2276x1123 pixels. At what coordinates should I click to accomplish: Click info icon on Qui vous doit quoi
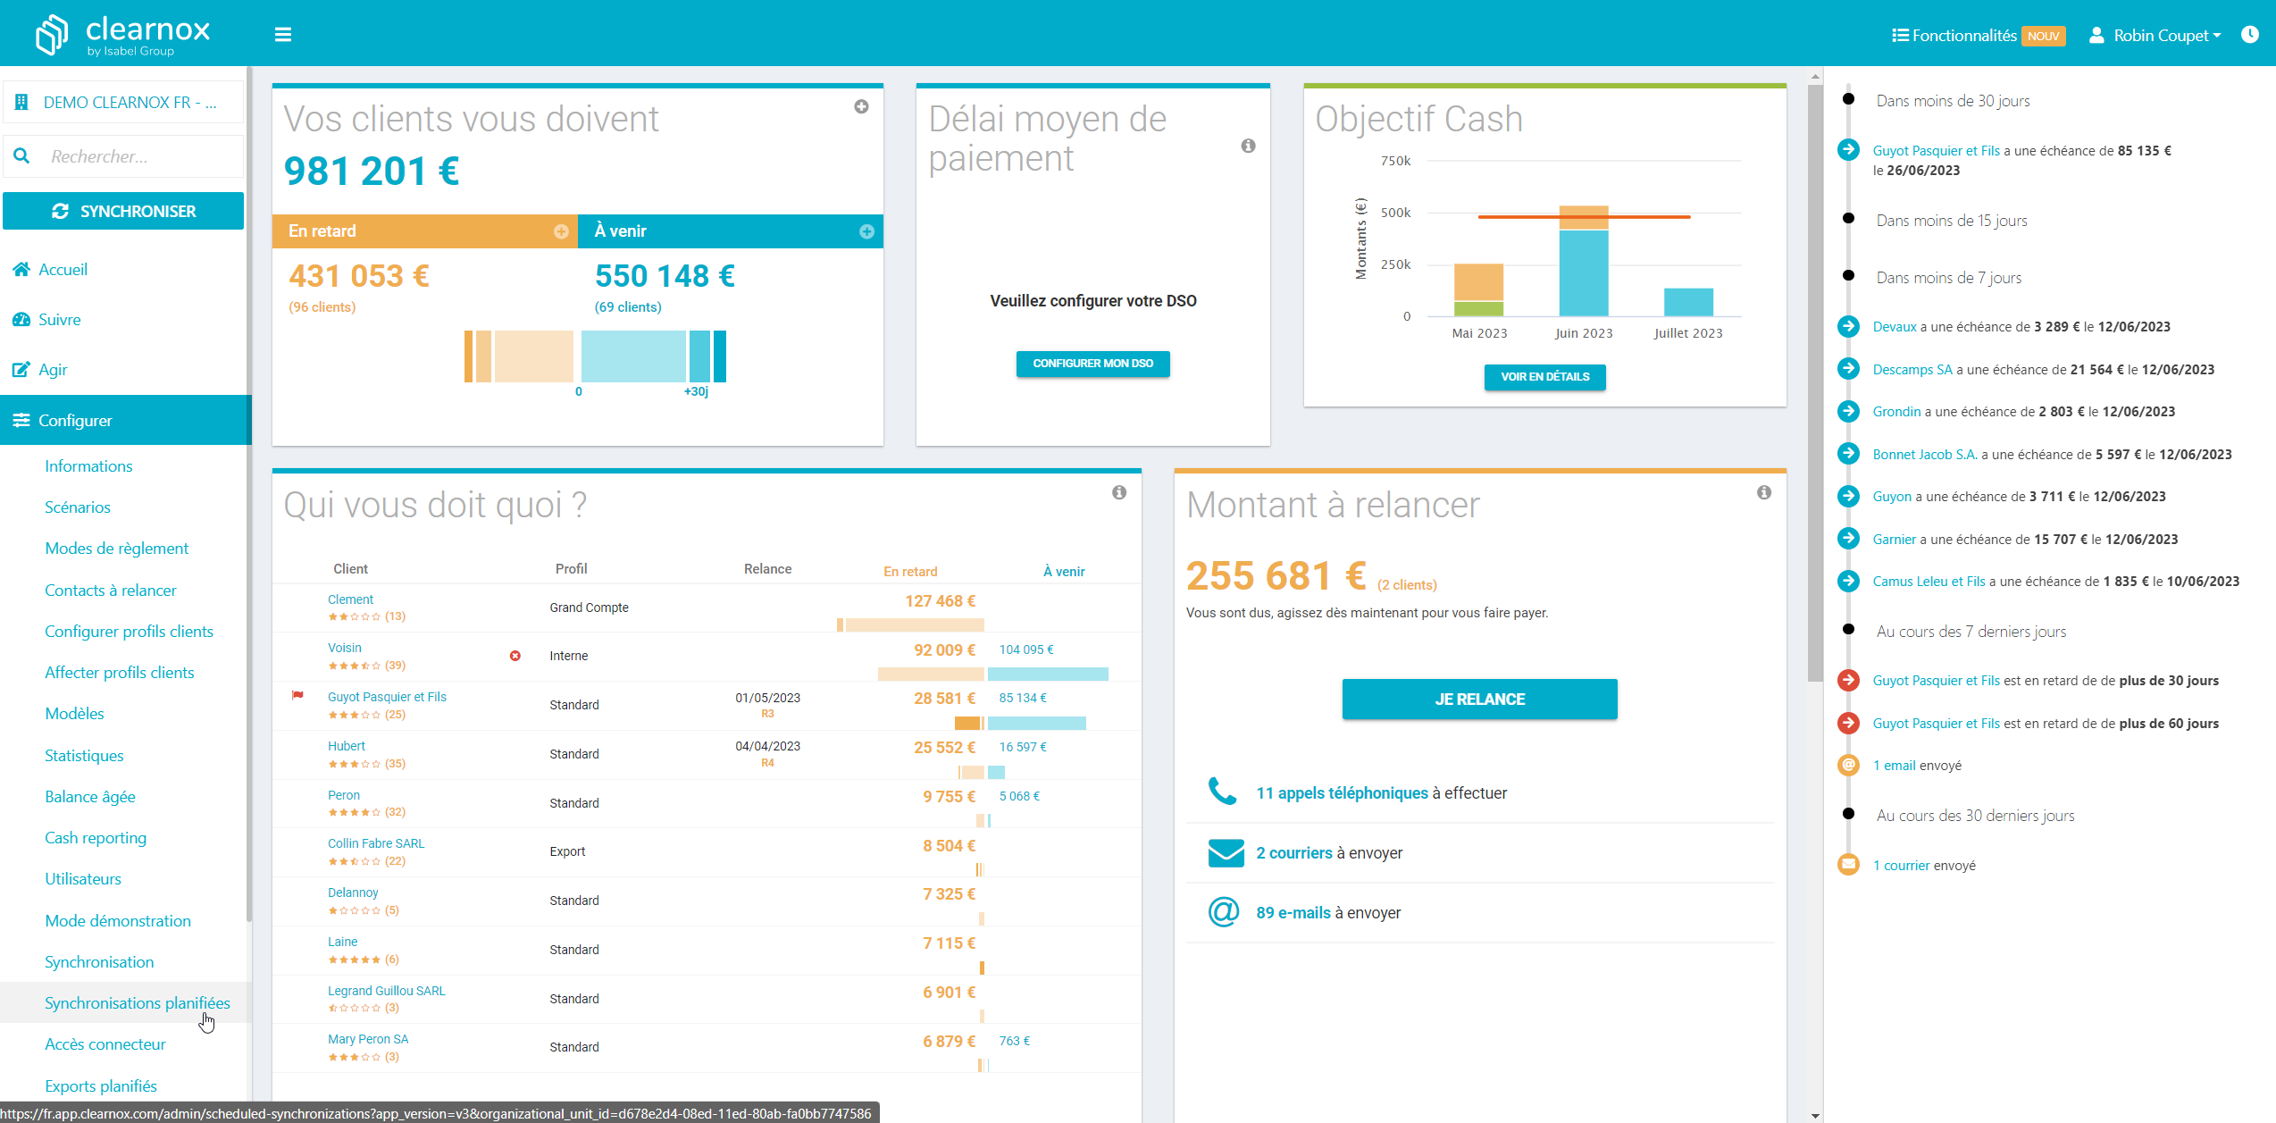tap(1119, 492)
